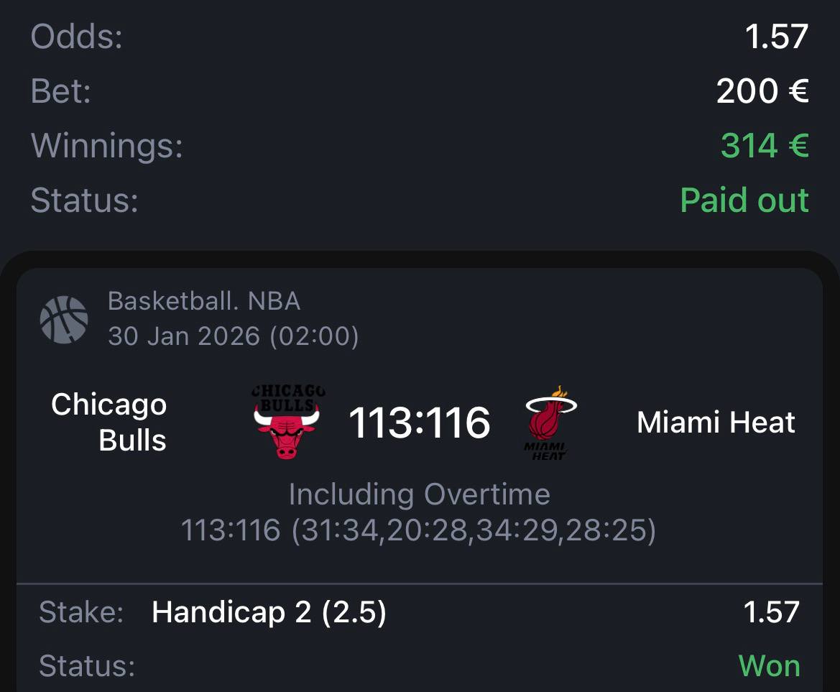This screenshot has width=840, height=692.
Task: Click the Chicago Bulls team name
Action: (x=109, y=423)
